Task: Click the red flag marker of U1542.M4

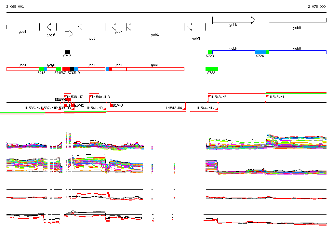Action: (x=184, y=109)
